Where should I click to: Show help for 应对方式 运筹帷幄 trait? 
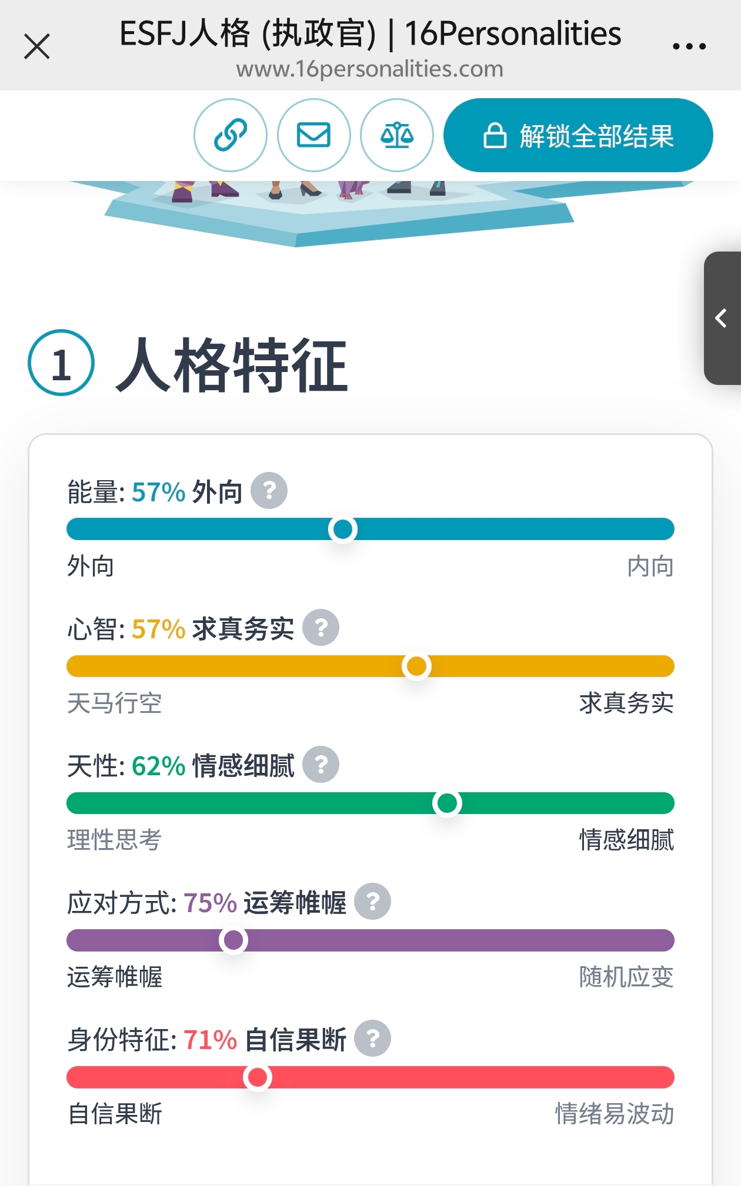pyautogui.click(x=372, y=902)
